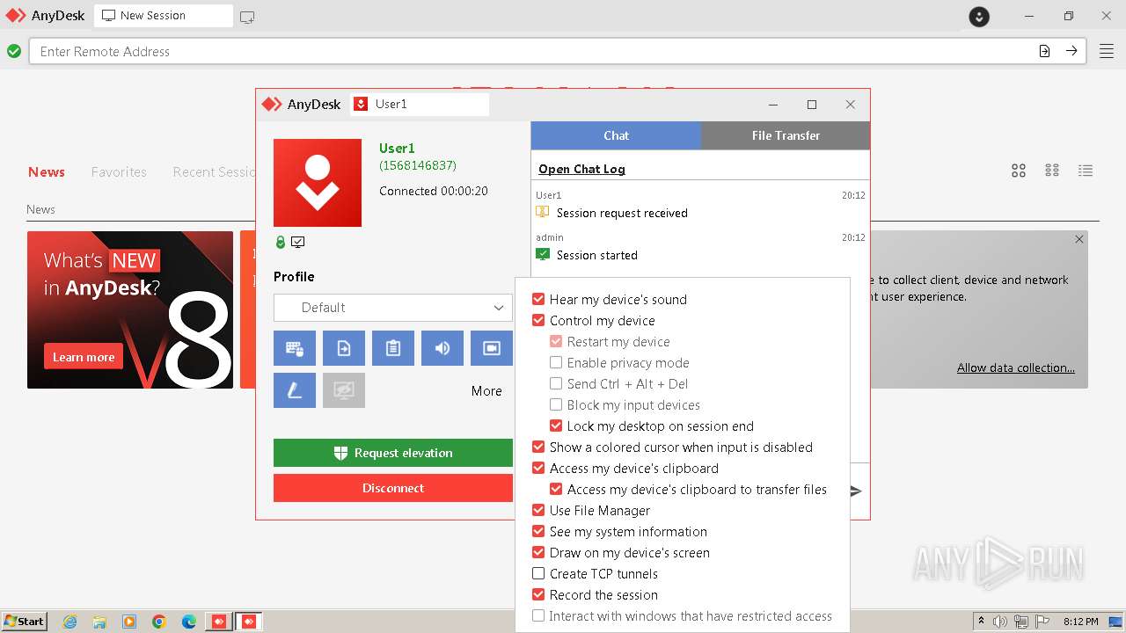The width and height of the screenshot is (1126, 633).
Task: Uncheck Record the session
Action: pyautogui.click(x=538, y=594)
